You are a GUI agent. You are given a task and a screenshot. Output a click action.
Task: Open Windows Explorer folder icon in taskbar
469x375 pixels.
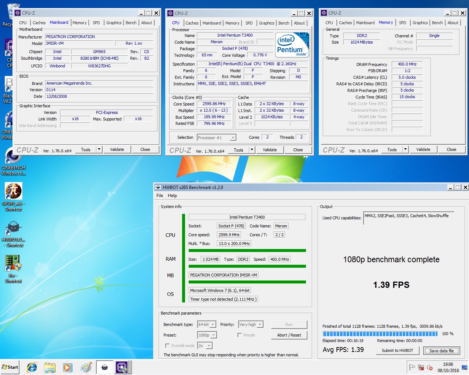[x=50, y=367]
